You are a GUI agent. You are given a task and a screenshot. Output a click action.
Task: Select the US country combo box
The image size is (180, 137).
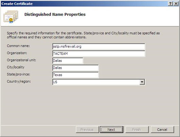click(98, 82)
